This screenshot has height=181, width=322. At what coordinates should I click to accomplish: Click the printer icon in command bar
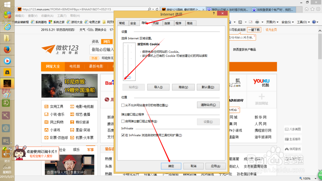point(257,22)
